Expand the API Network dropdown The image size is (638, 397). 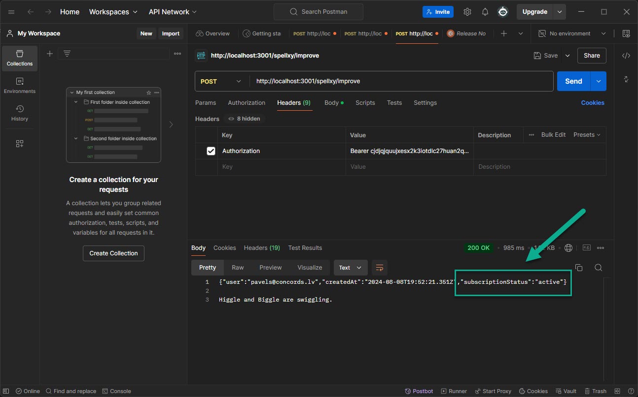(173, 12)
